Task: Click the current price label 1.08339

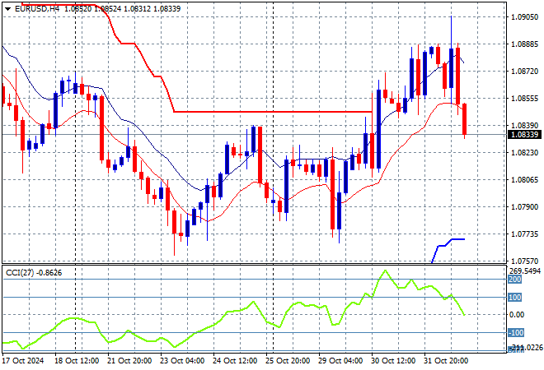Action: tap(524, 135)
